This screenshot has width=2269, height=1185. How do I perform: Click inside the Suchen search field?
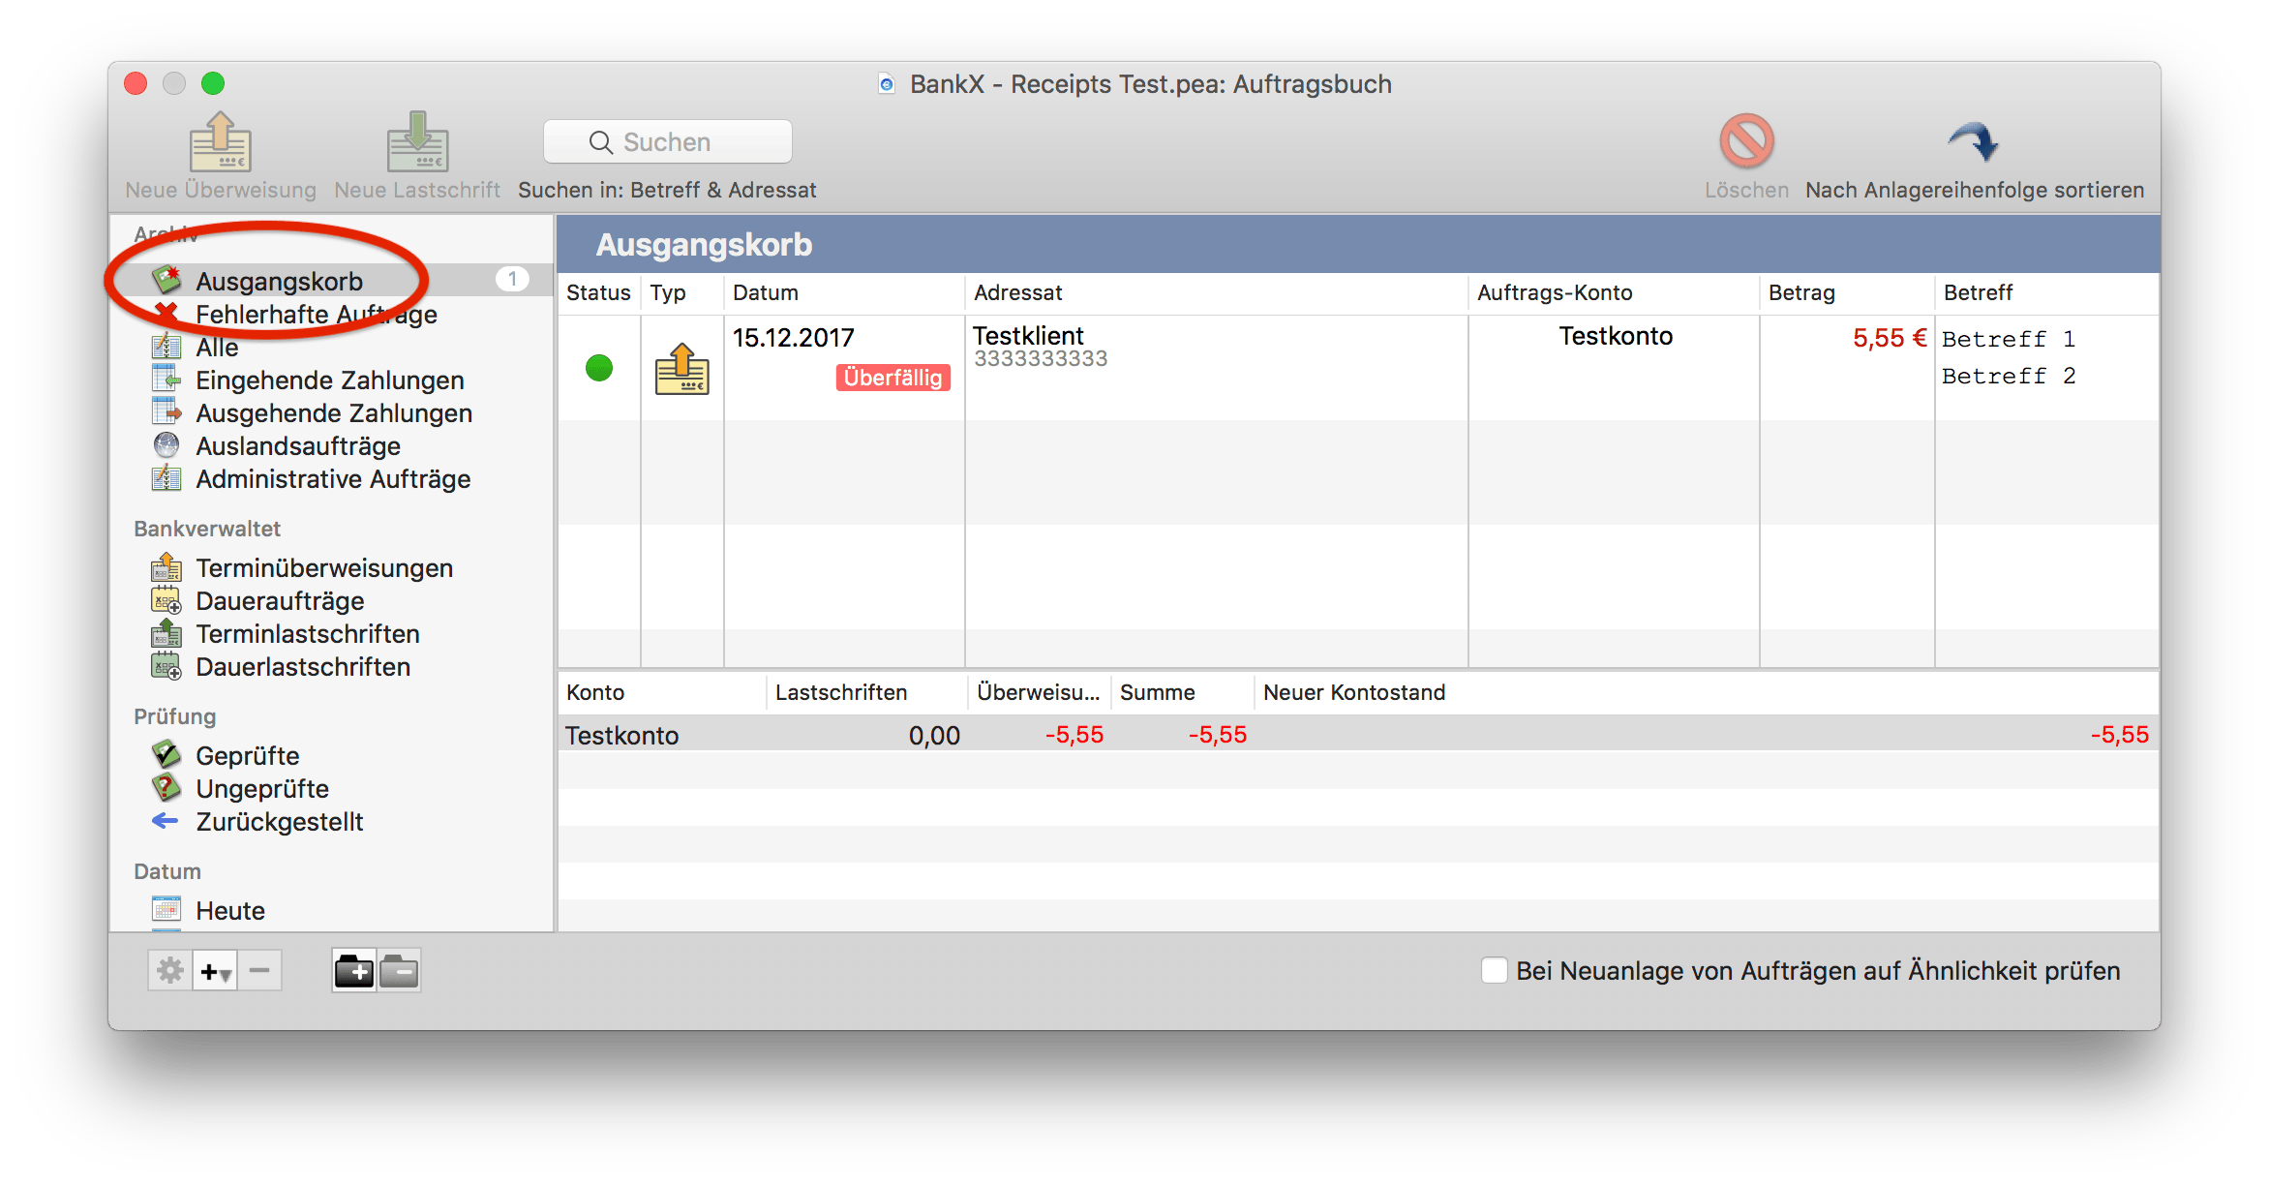[x=667, y=141]
